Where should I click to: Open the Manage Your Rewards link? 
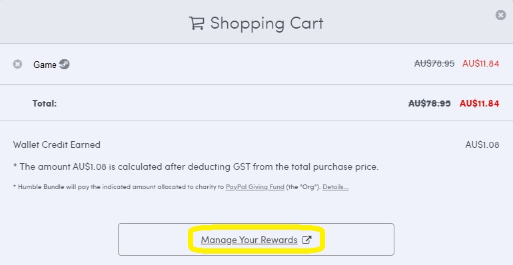pyautogui.click(x=249, y=240)
